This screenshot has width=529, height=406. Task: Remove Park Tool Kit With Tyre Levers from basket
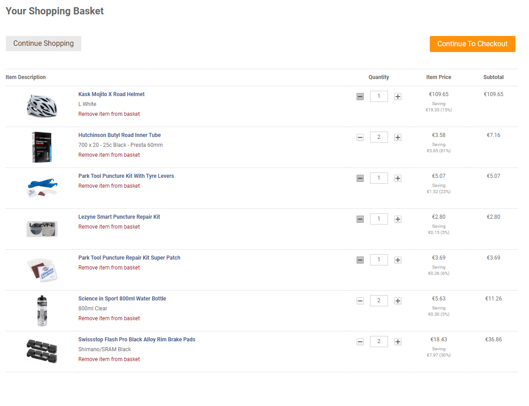(109, 186)
